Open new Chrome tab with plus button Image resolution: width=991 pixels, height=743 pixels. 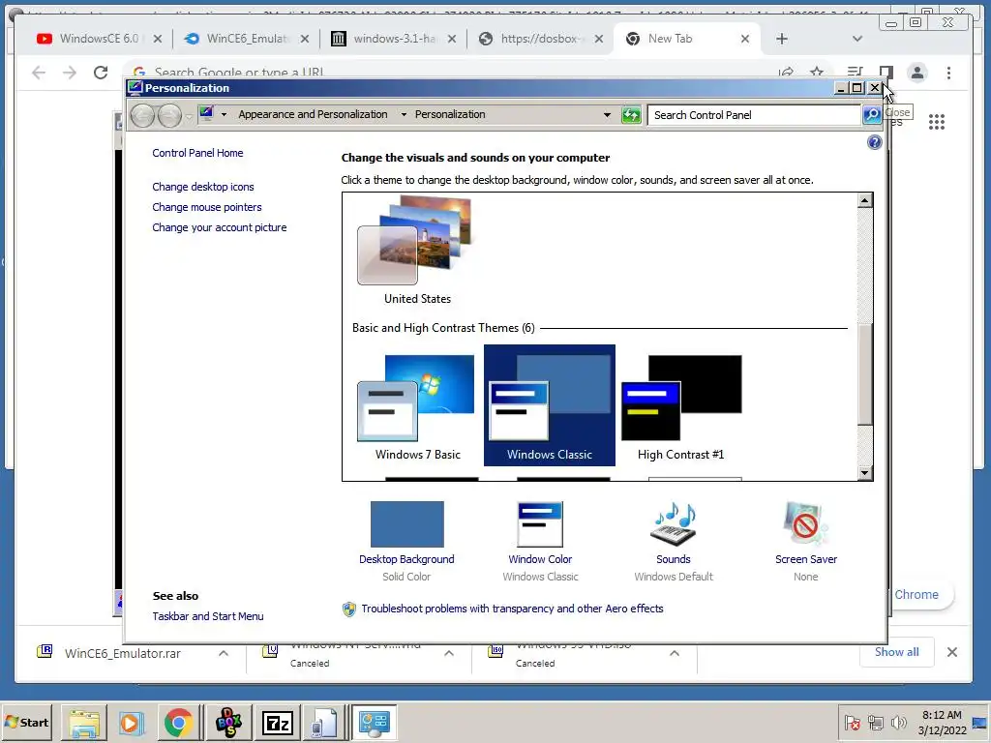[782, 39]
